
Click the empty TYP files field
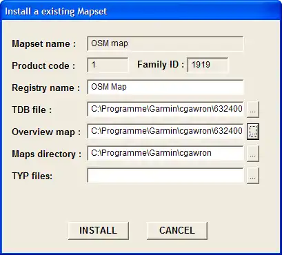pyautogui.click(x=165, y=175)
